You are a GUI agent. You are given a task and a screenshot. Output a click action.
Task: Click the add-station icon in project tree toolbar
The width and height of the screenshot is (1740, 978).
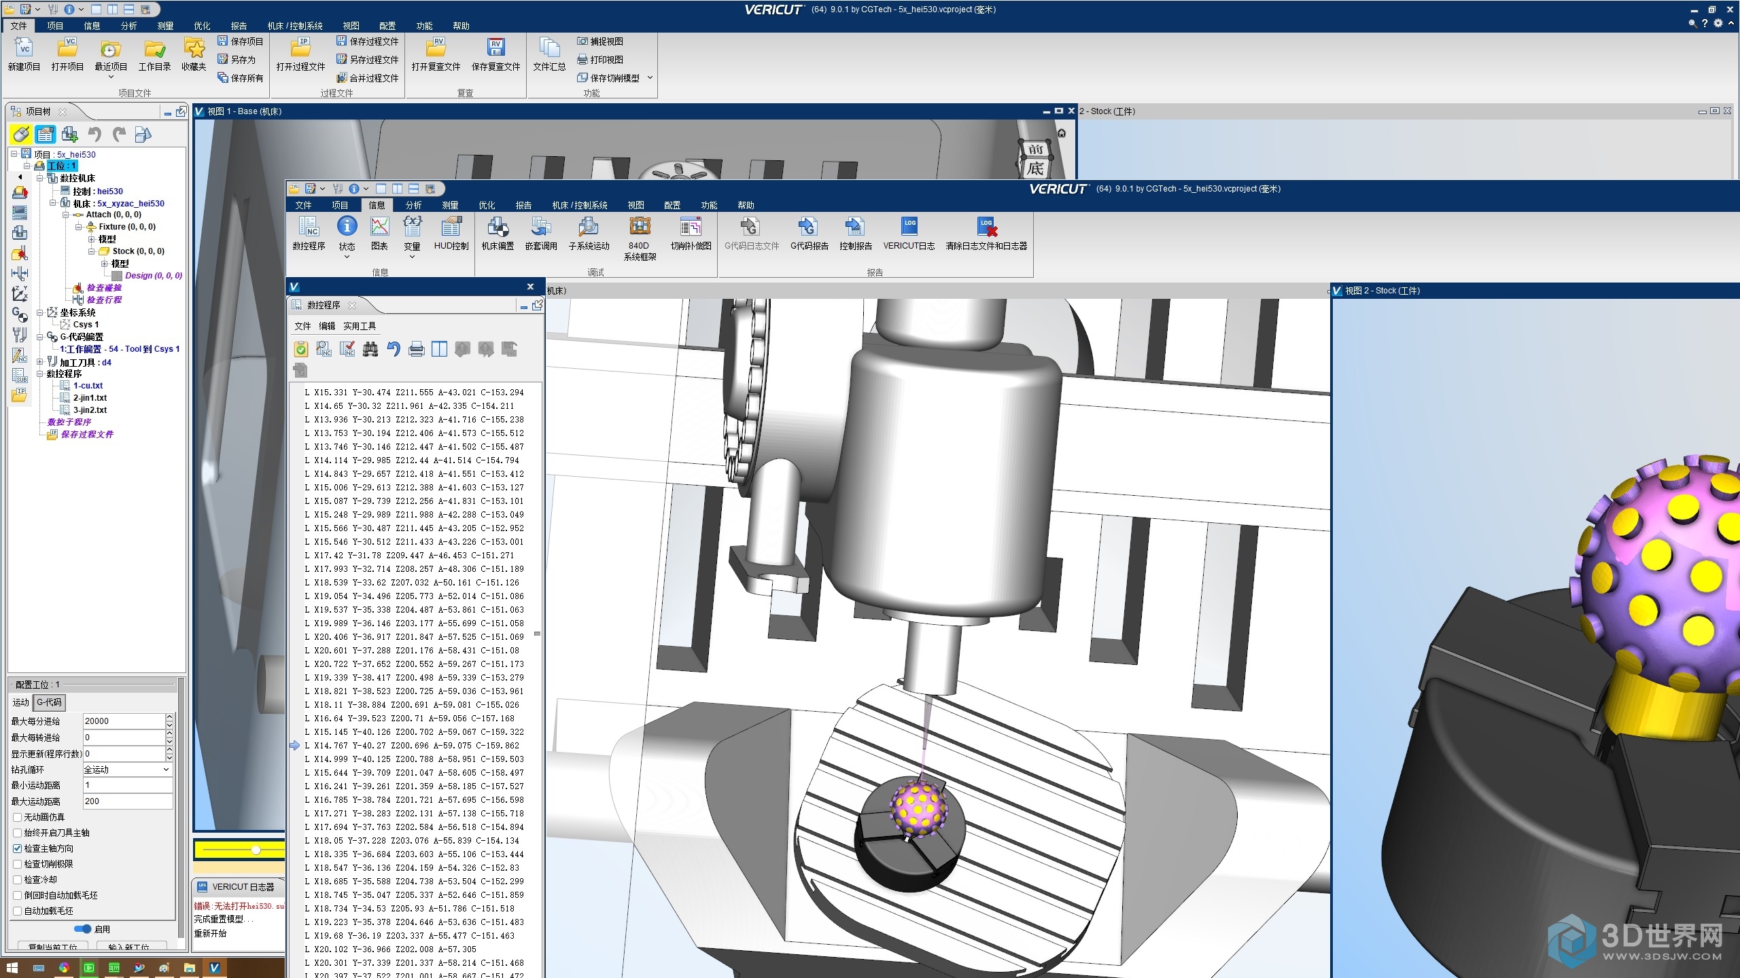pos(69,134)
